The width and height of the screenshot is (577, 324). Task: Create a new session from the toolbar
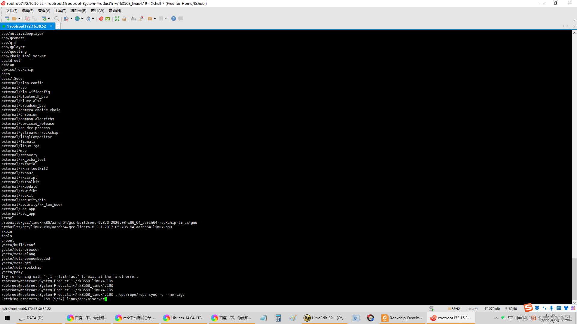(x=7, y=19)
